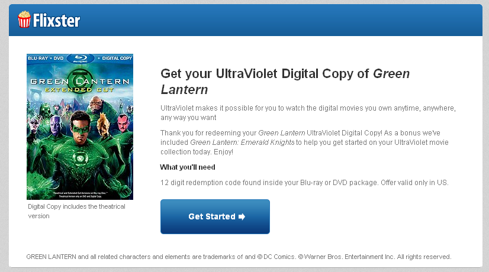Click the 12 digit redemption code line
Screen dimensions: 489x272
(x=304, y=183)
